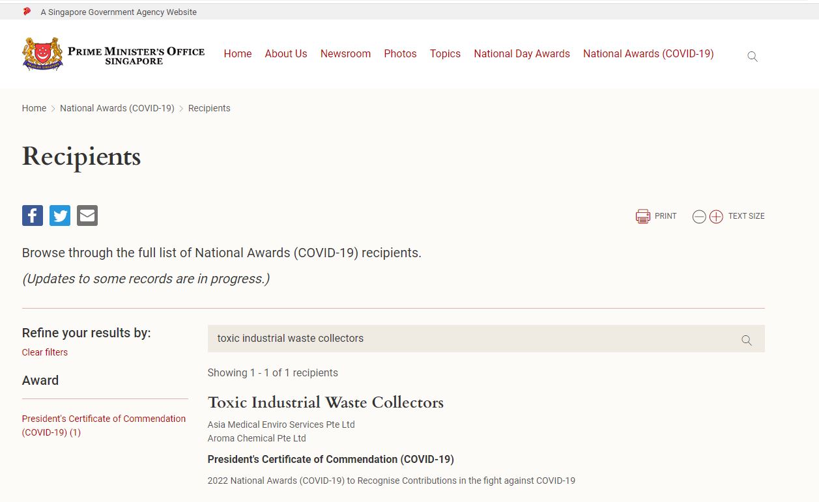This screenshot has width=819, height=502.
Task: Select Asia Medical Enviro Services Pte Ltd text
Action: pyautogui.click(x=281, y=425)
